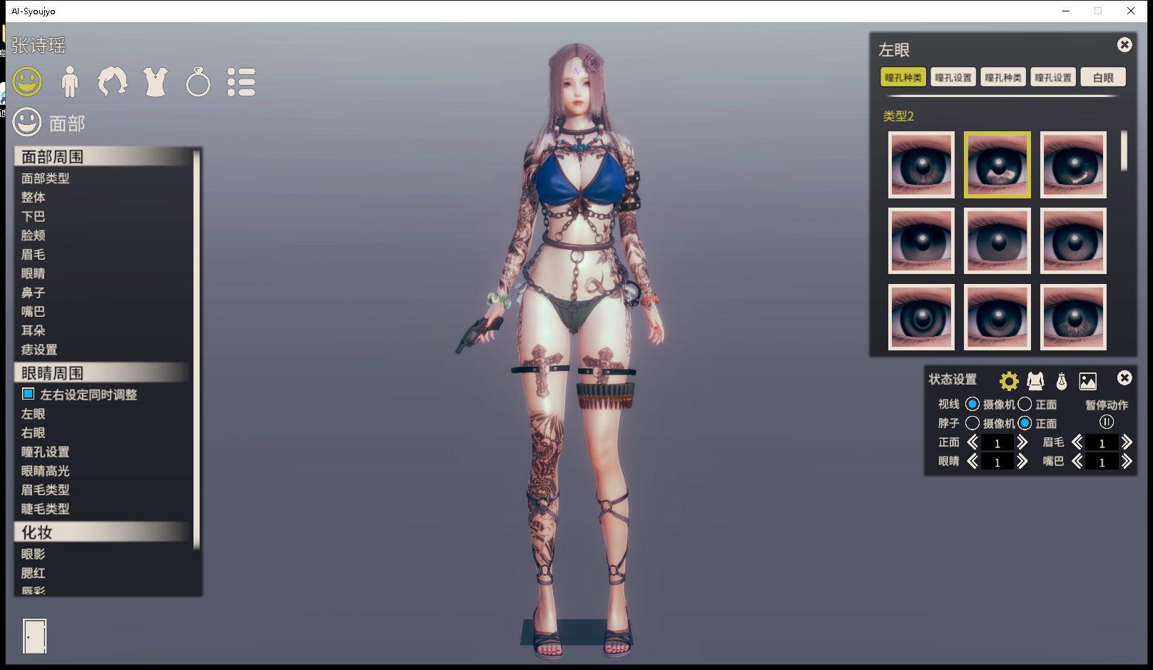Click the exit door icon
This screenshot has width=1153, height=670.
[34, 636]
